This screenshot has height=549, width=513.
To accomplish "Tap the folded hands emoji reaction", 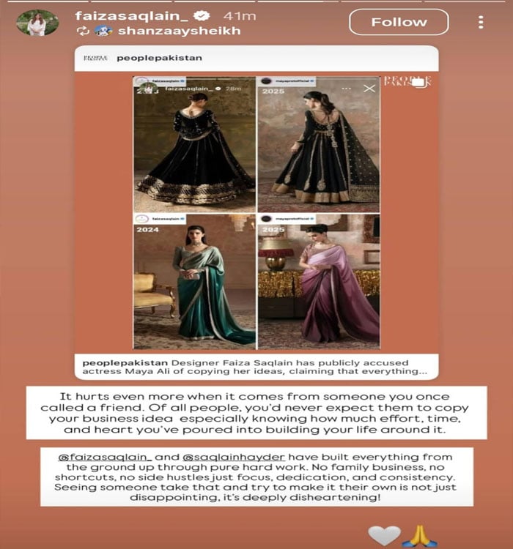I will point(419,535).
